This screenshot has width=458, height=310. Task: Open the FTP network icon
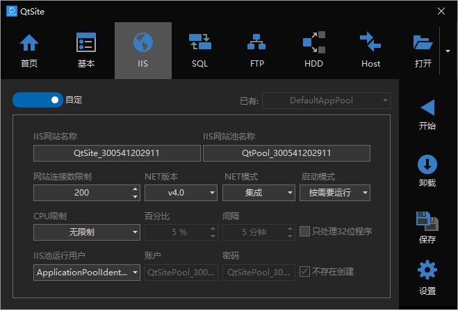[x=256, y=43]
